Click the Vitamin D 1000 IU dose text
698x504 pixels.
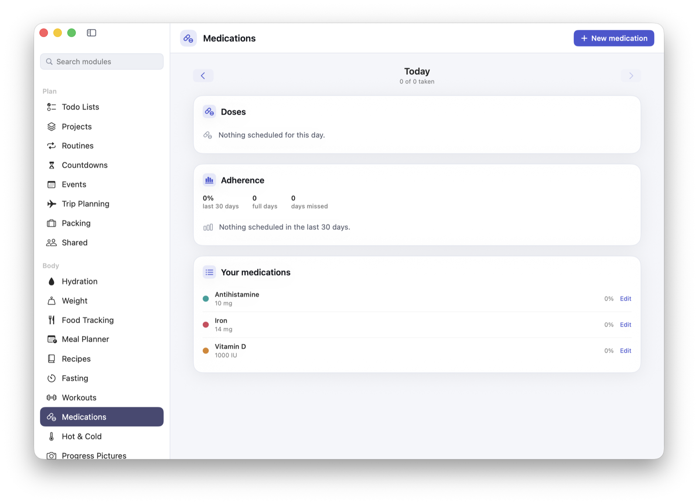[x=226, y=355]
